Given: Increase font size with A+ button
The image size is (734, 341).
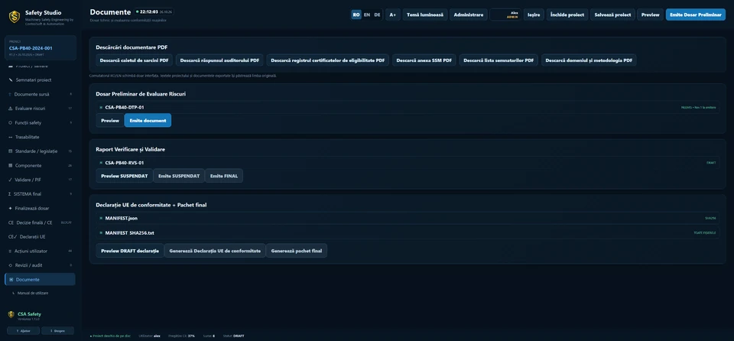Looking at the screenshot, I should click(x=393, y=15).
